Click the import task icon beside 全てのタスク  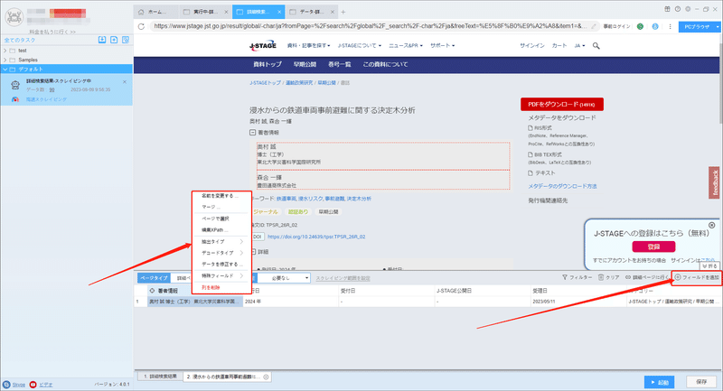[102, 40]
